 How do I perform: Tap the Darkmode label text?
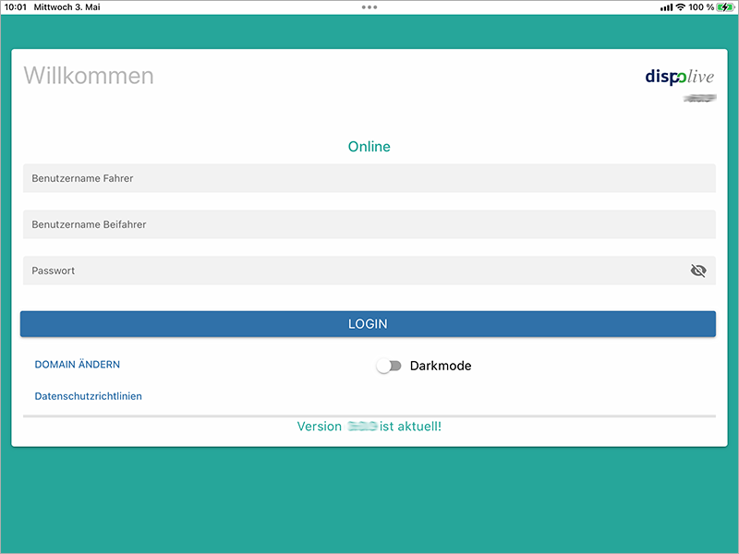[x=441, y=366]
